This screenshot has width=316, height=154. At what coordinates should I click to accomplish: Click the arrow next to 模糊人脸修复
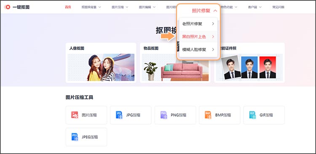(213, 50)
